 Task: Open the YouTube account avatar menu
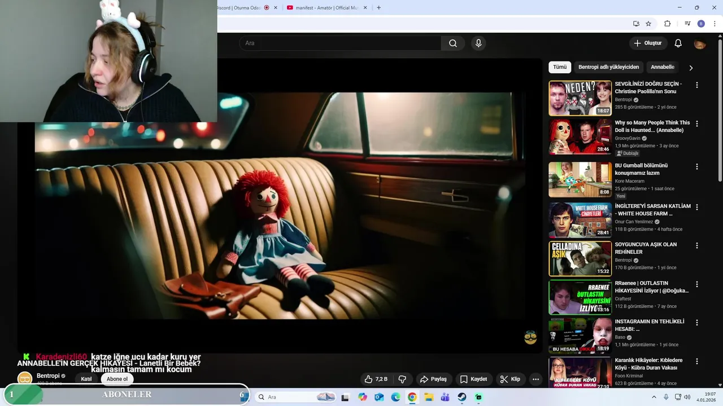click(x=700, y=43)
